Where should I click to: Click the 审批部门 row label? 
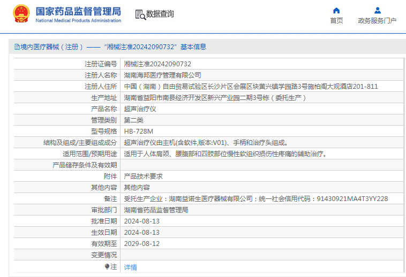click(x=104, y=210)
